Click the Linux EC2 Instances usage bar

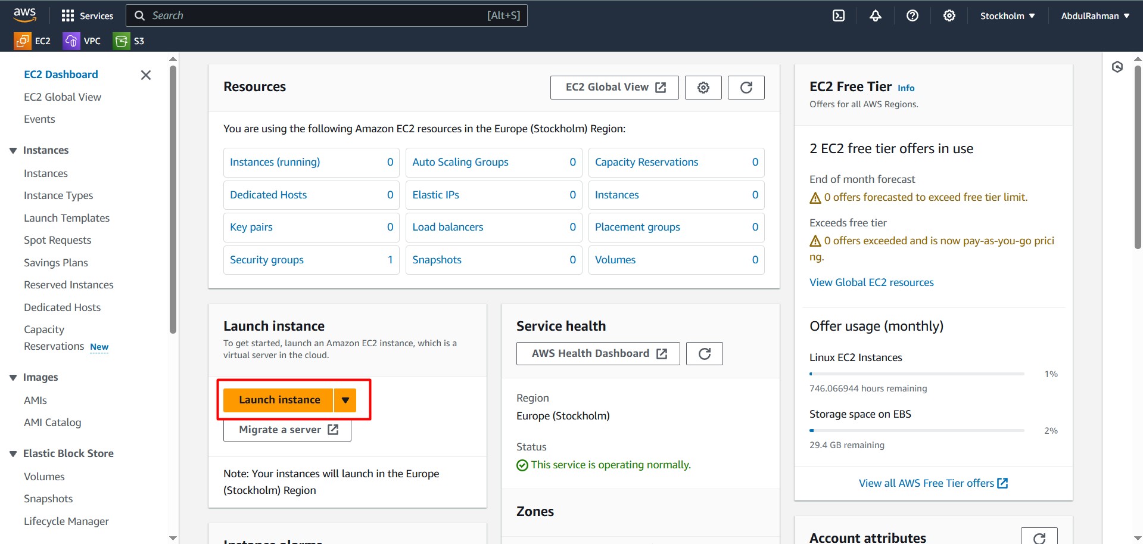[917, 374]
